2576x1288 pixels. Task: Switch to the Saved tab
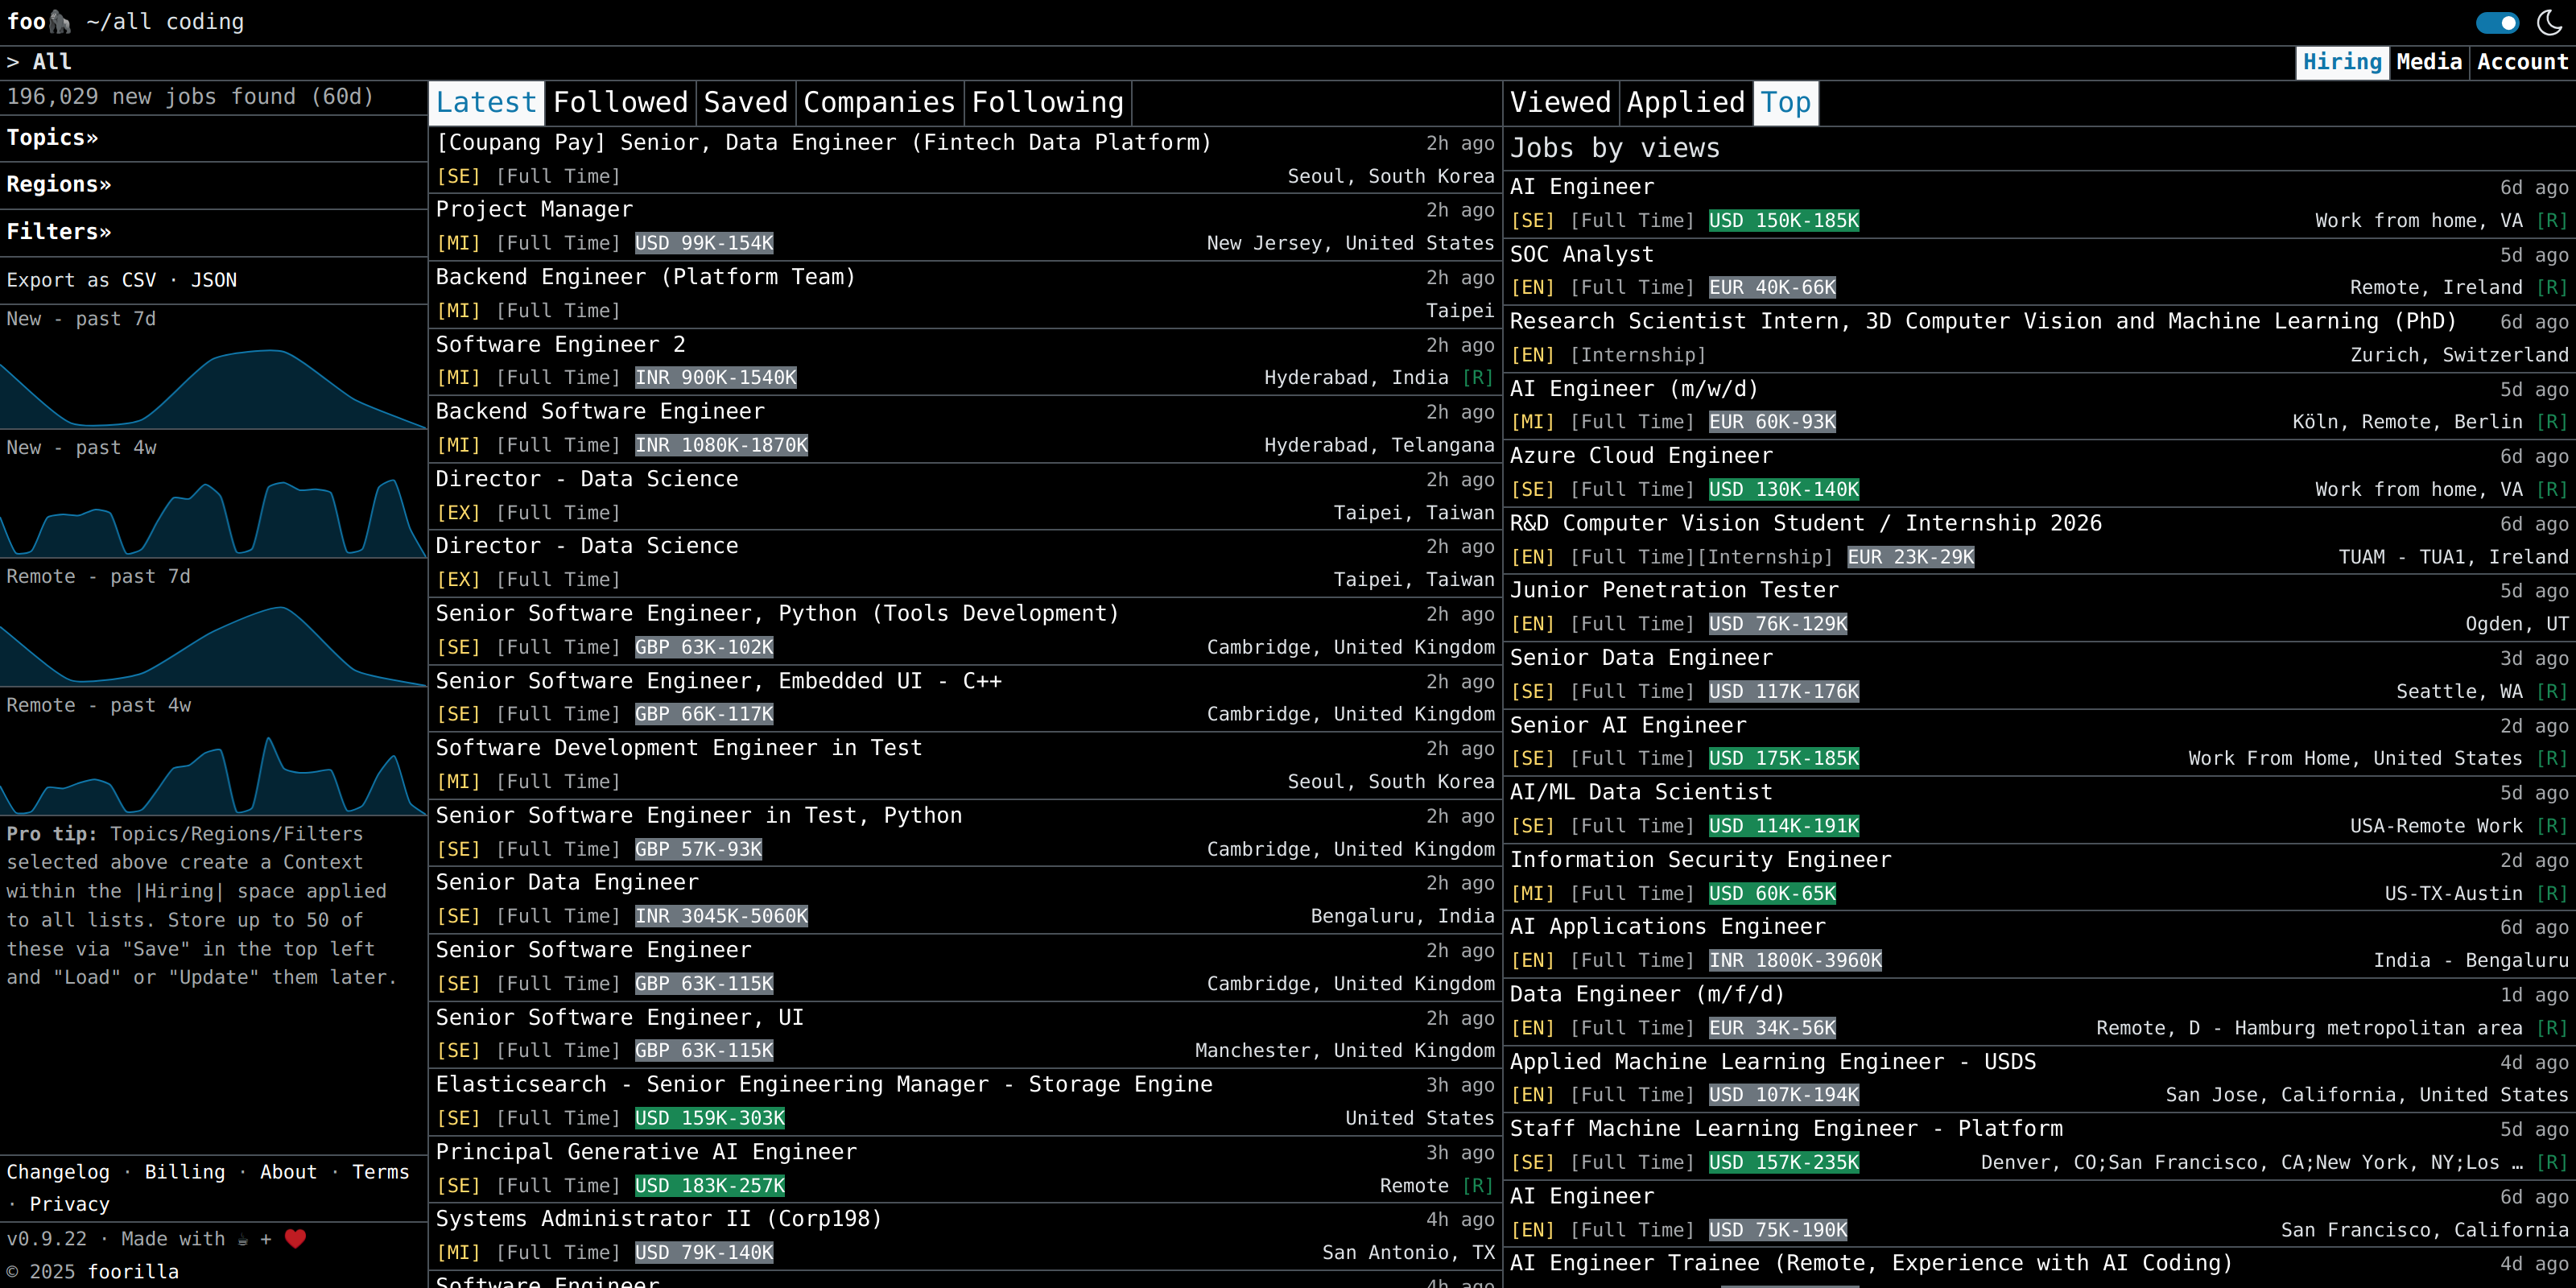(745, 102)
